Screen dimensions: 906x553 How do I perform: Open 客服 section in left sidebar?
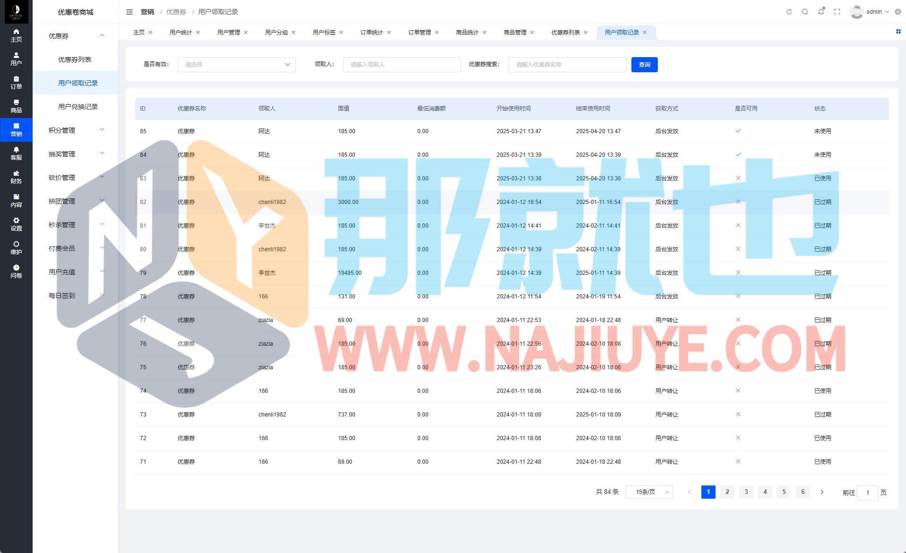coord(16,153)
